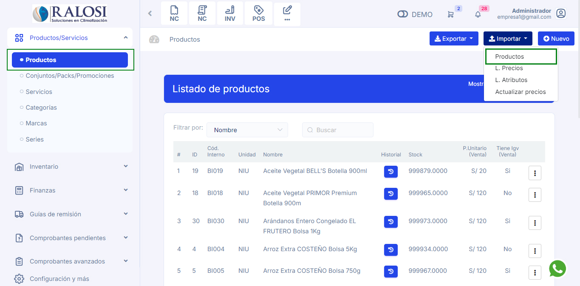Open the notifications bell icon
Viewport: 580px width, 286px height.
coord(478,14)
